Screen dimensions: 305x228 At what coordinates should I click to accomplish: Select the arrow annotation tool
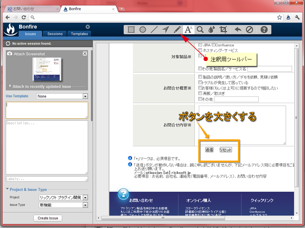[165, 30]
